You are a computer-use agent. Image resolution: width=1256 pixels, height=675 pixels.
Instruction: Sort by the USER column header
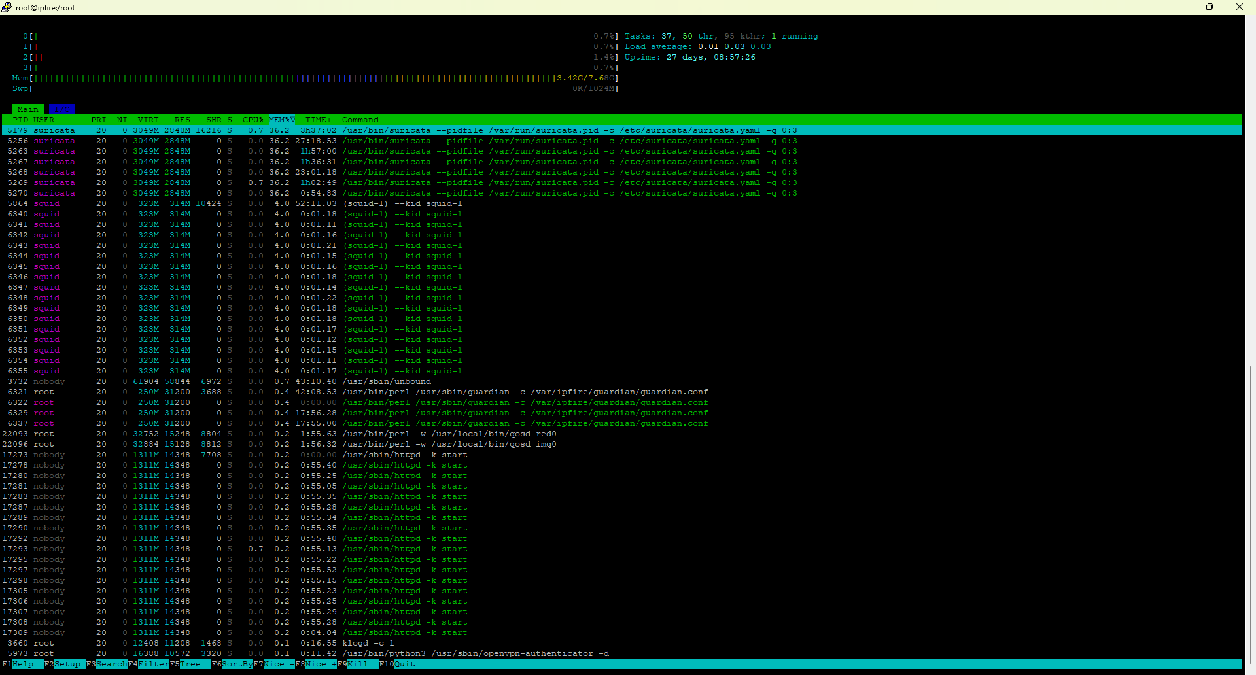tap(44, 120)
